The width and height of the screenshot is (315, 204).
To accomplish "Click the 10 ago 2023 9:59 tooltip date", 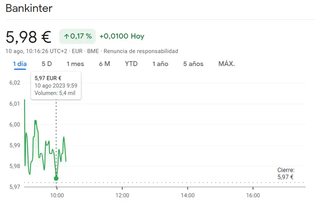I will click(x=56, y=86).
